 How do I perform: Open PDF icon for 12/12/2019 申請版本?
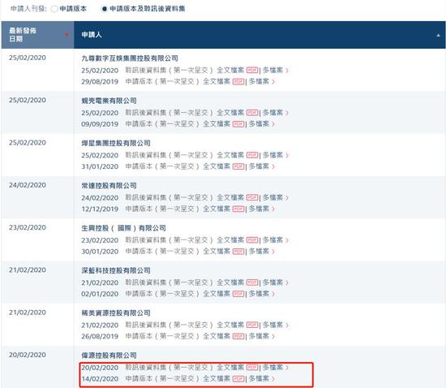coord(238,209)
